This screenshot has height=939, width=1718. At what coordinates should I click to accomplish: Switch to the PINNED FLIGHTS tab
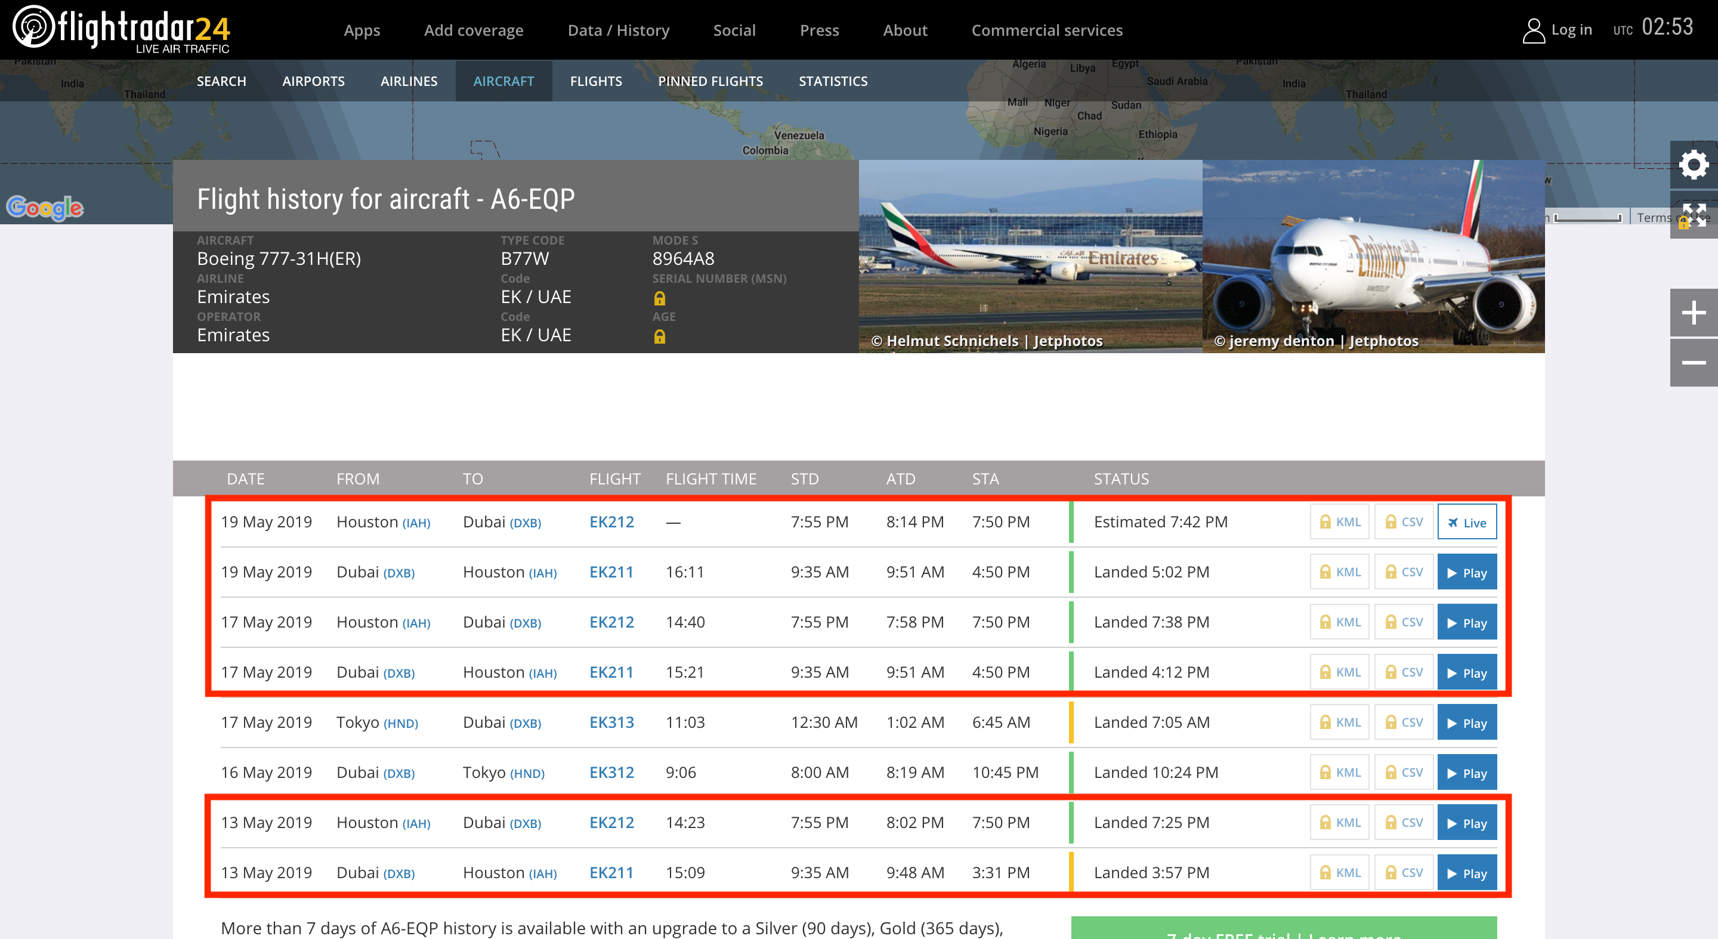pyautogui.click(x=710, y=81)
